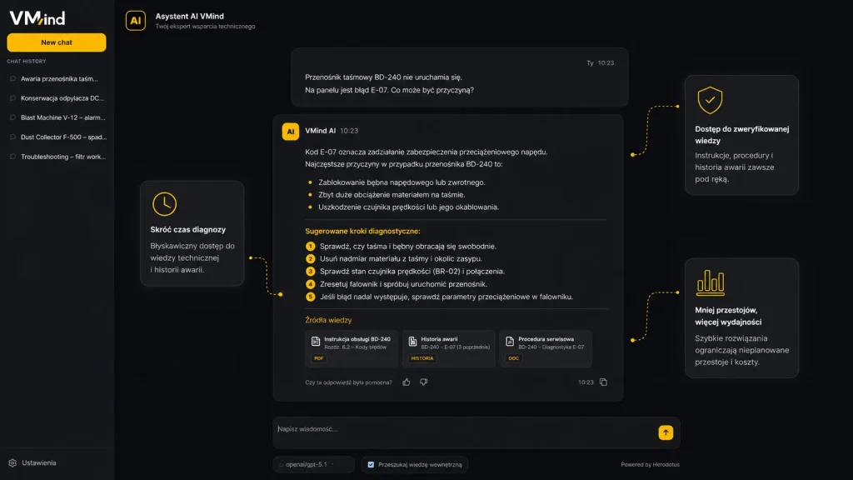Image resolution: width=853 pixels, height=480 pixels.
Task: Open Historia awarii source card
Action: pyautogui.click(x=449, y=348)
